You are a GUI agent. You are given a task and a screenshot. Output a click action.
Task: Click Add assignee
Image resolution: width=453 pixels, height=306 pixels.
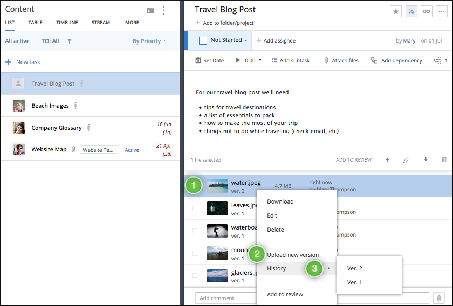point(279,41)
